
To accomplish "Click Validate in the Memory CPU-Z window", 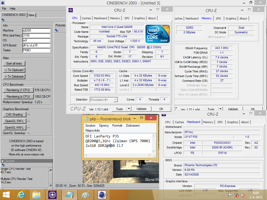I will pyautogui.click(x=233, y=109).
